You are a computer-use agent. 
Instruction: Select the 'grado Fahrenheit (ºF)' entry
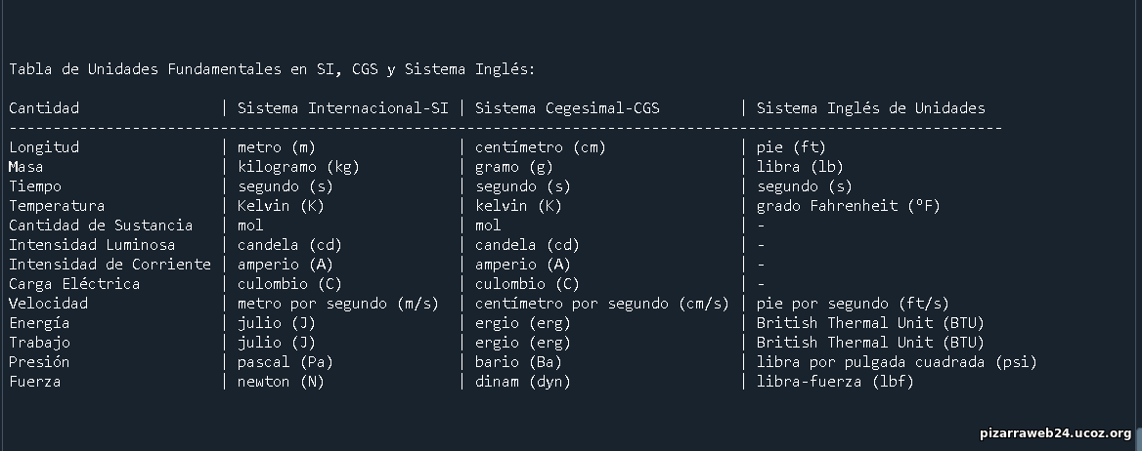tap(849, 206)
